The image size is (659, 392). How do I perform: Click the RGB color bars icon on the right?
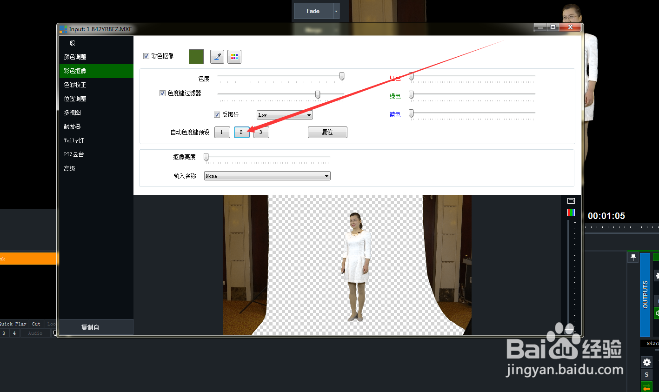pos(571,212)
